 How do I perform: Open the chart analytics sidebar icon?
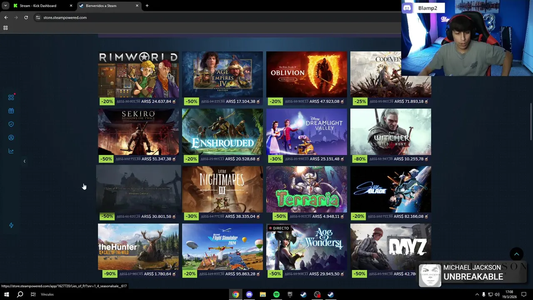[11, 151]
